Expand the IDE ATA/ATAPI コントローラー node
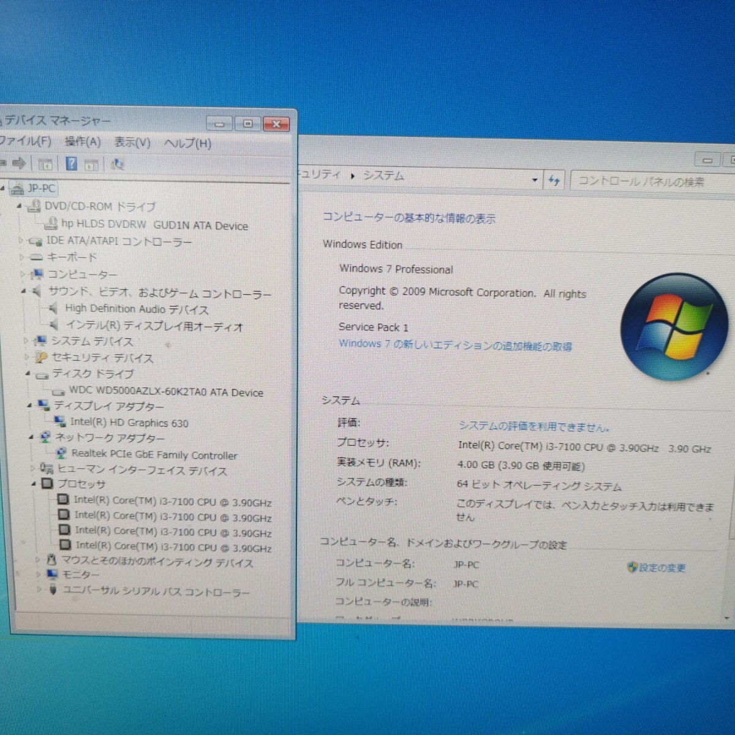 21,241
